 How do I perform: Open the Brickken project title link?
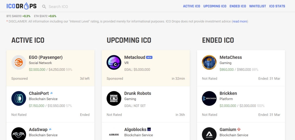pyautogui.click(x=228, y=93)
